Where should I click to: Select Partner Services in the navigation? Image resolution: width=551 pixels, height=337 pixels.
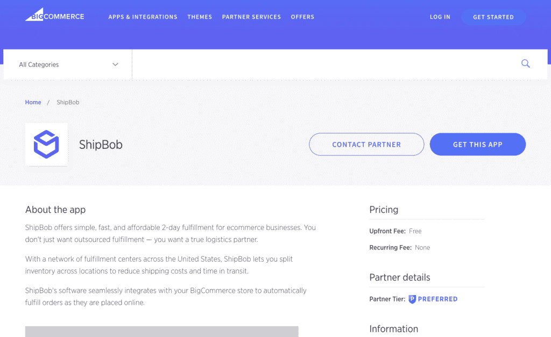251,17
